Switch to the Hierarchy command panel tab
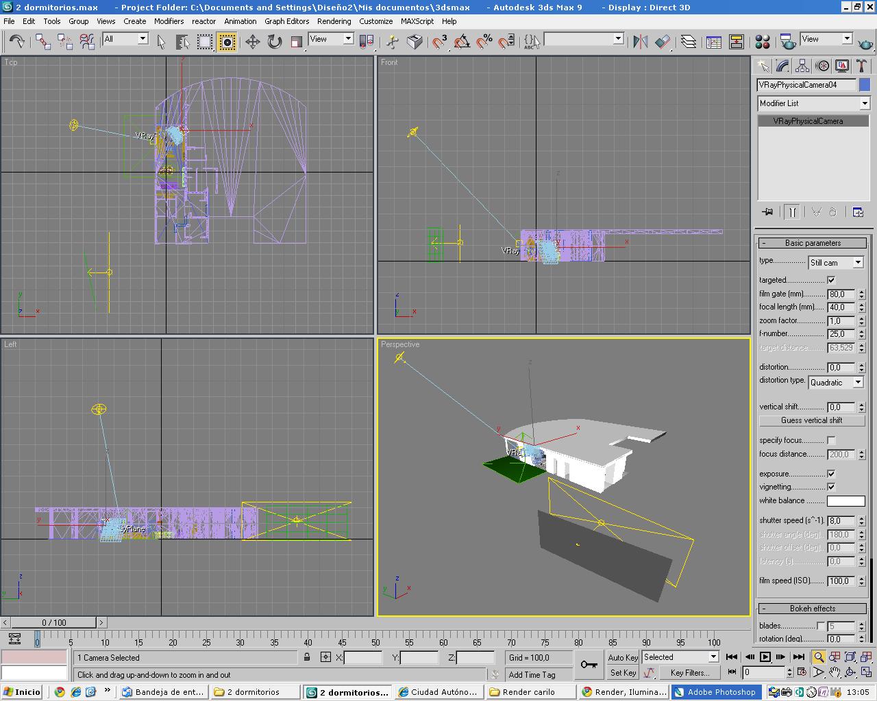The height and width of the screenshot is (701, 877). (x=802, y=66)
